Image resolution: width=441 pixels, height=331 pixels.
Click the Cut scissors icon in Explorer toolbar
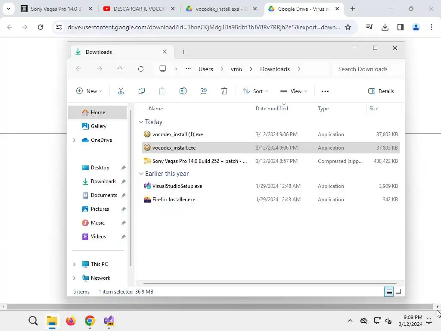click(x=121, y=91)
